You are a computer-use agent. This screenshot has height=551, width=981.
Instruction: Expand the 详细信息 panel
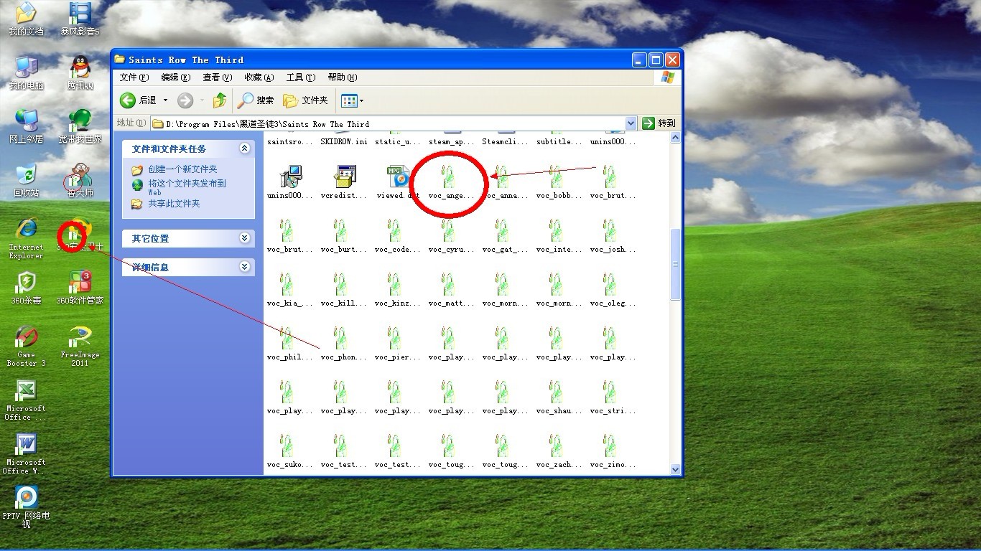point(245,267)
